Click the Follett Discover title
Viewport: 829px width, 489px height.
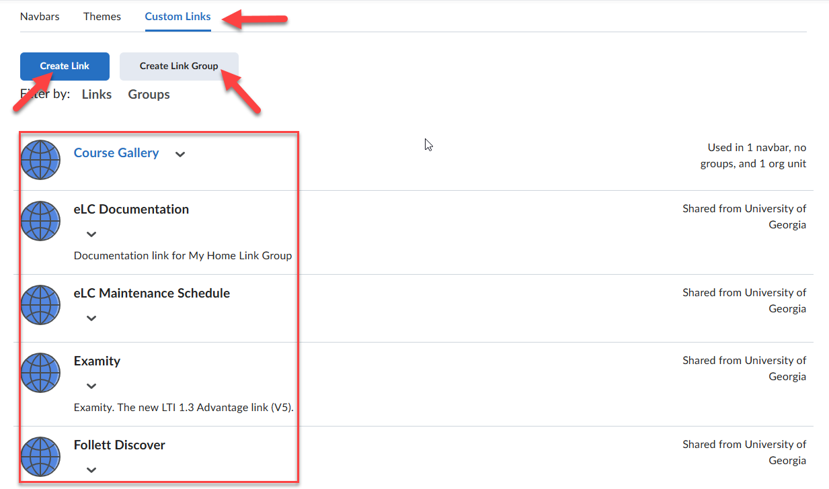[119, 445]
